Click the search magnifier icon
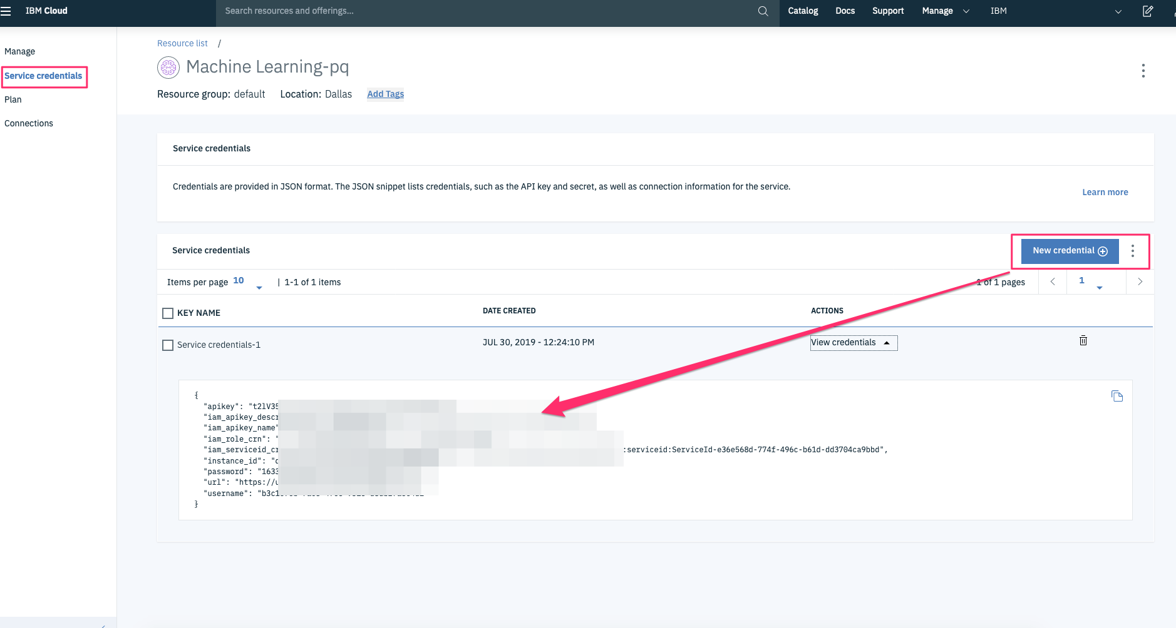1176x628 pixels. tap(763, 11)
